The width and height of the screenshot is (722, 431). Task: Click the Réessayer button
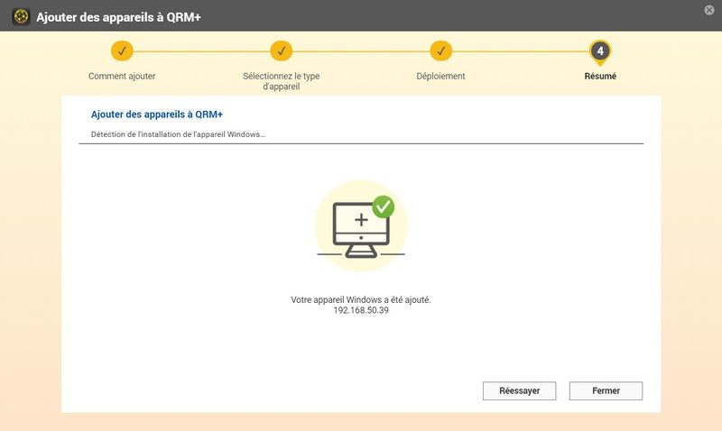point(519,391)
